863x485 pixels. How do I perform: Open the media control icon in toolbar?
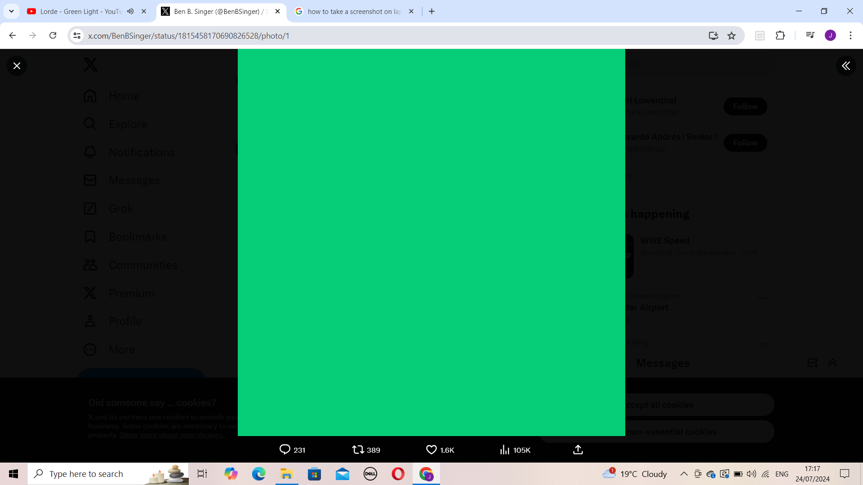coord(810,35)
